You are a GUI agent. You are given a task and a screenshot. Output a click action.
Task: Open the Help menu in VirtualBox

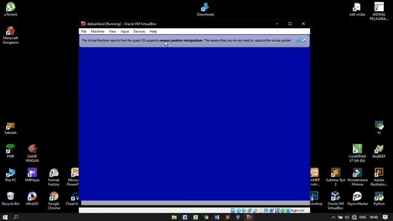[x=153, y=31]
